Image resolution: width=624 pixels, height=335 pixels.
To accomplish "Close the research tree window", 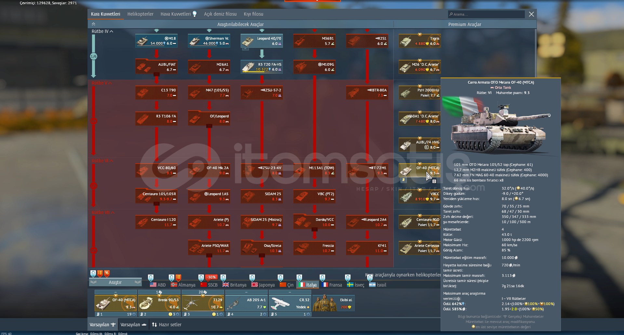I will click(531, 14).
